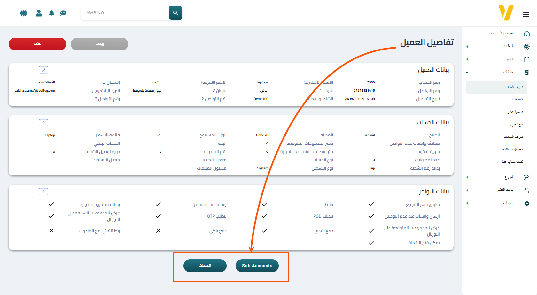Select تعريف العملاء in the sidebar
The width and height of the screenshot is (537, 295).
tap(514, 87)
